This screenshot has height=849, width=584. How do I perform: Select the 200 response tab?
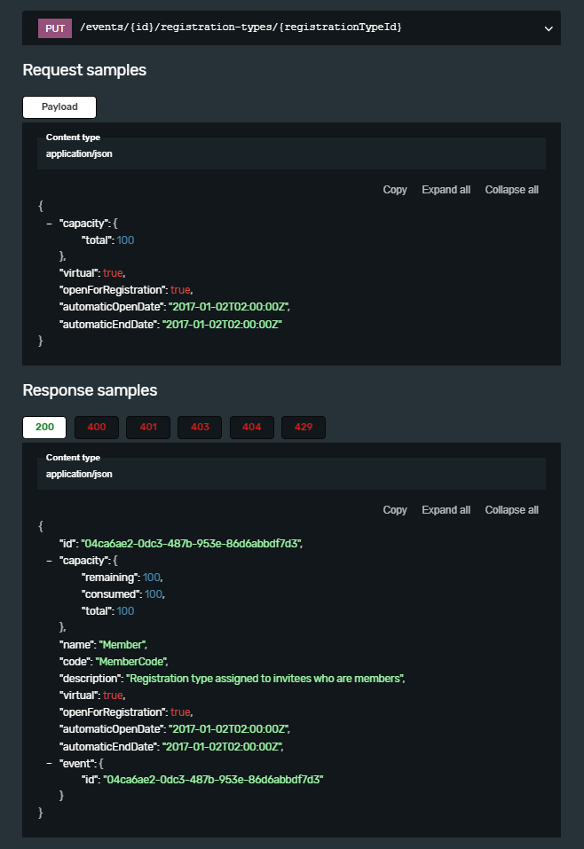coord(44,427)
